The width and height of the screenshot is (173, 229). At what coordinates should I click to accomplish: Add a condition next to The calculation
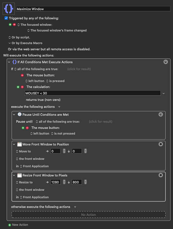click(18, 87)
